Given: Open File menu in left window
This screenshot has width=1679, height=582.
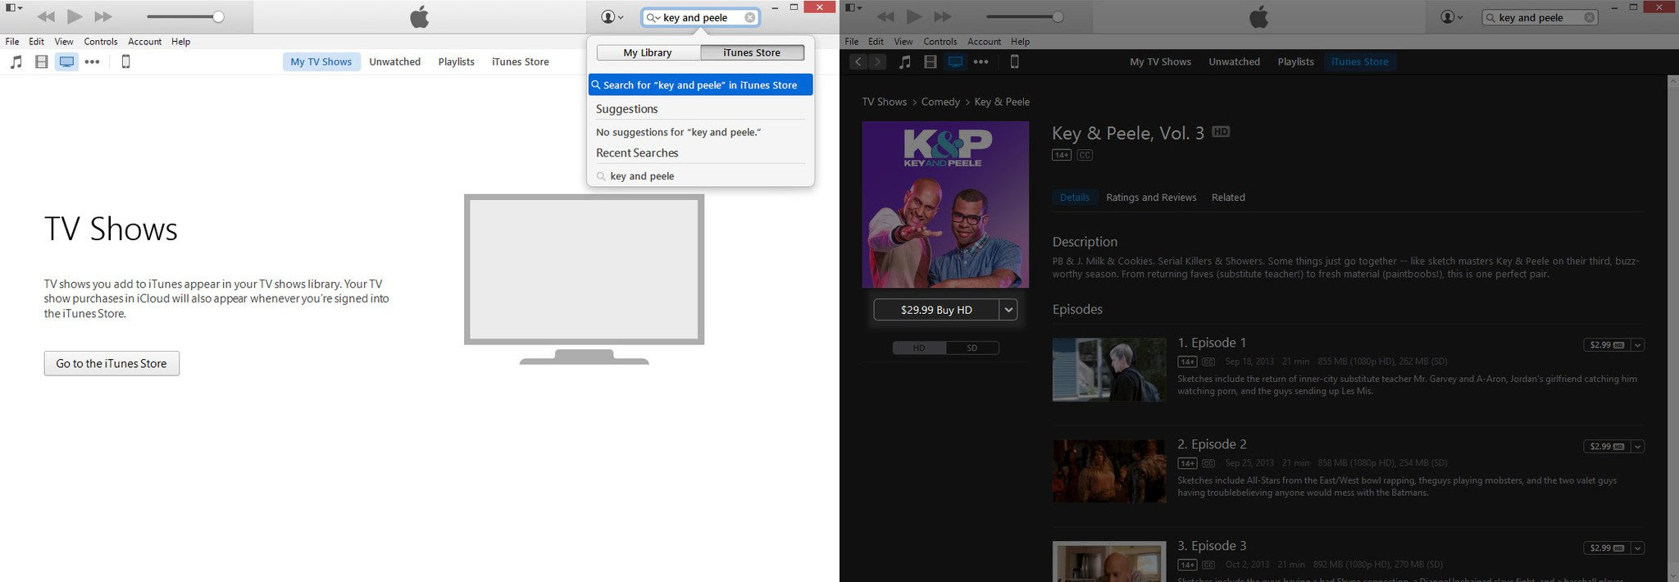Looking at the screenshot, I should [x=12, y=41].
